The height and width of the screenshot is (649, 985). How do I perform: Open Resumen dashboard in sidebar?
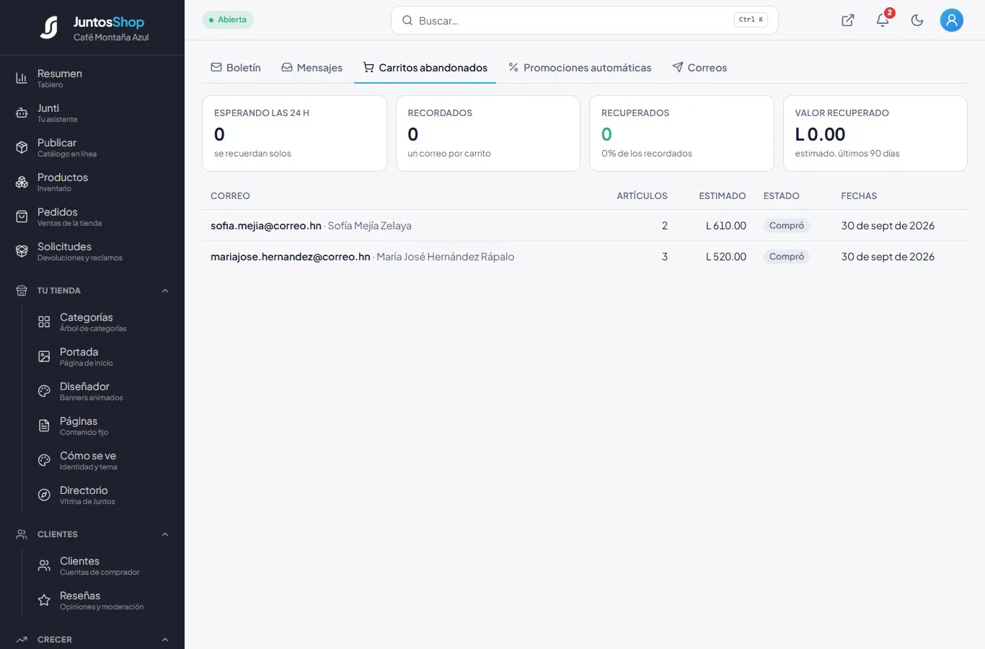coord(92,79)
